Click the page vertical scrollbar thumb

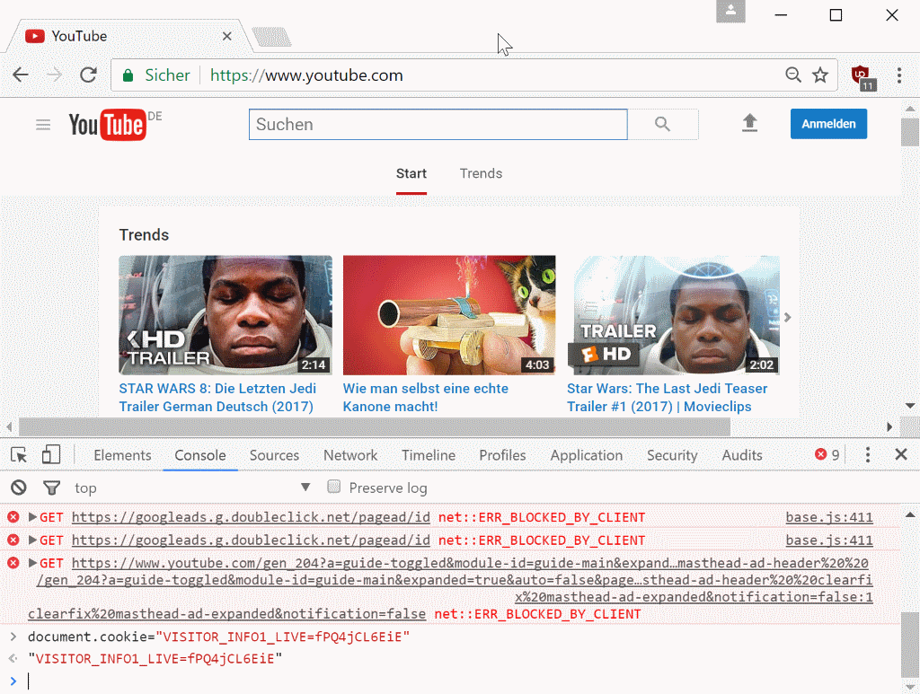point(910,133)
